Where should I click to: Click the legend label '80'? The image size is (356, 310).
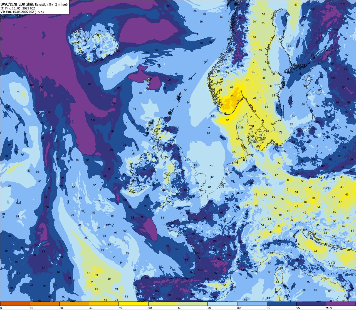pyautogui.click(x=239, y=308)
